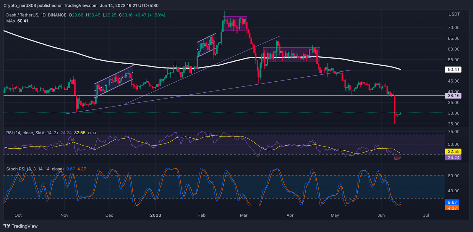Click the Apr label on the time axis

pyautogui.click(x=290, y=215)
